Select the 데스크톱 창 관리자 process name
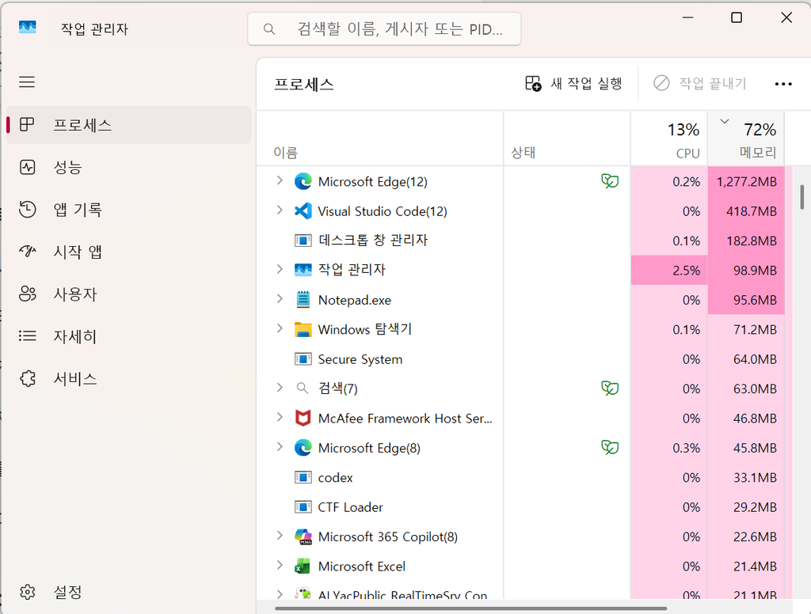811x614 pixels. coord(373,241)
